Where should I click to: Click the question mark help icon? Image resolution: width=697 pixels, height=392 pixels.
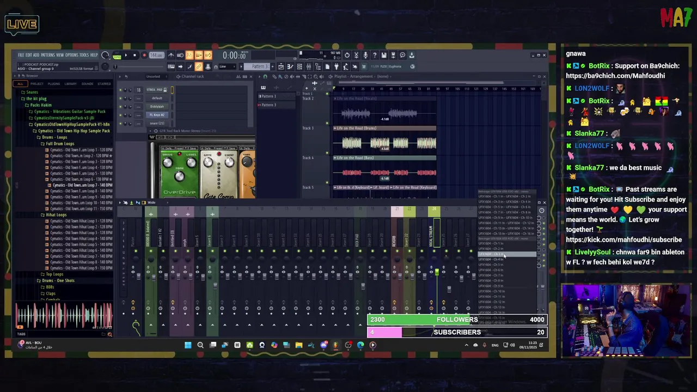(x=375, y=55)
